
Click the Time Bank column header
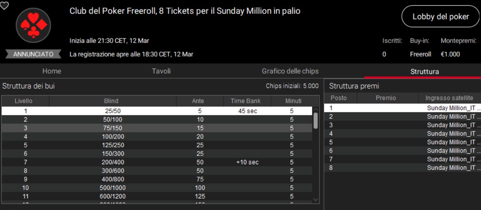246,101
